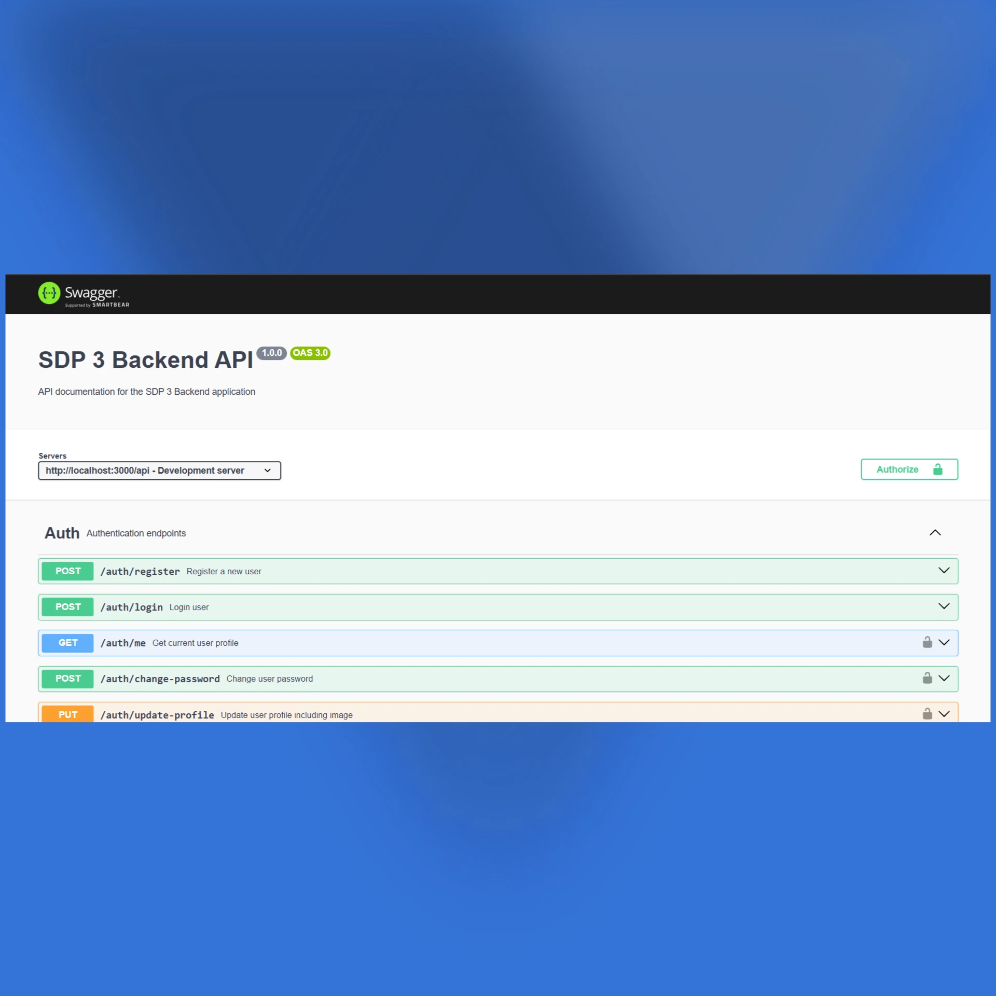Click the lock icon on /auth/change-password
The image size is (996, 996).
(927, 678)
